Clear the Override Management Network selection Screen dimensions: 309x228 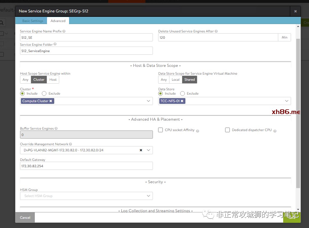pos(141,150)
